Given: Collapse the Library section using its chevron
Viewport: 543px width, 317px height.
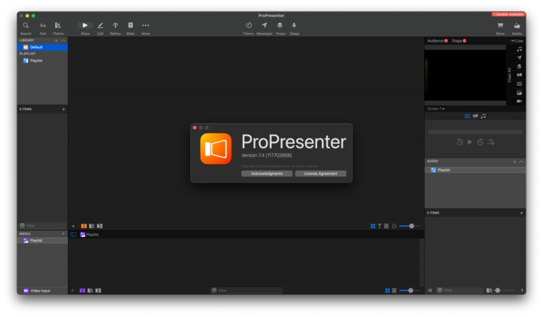Looking at the screenshot, I should coord(63,40).
